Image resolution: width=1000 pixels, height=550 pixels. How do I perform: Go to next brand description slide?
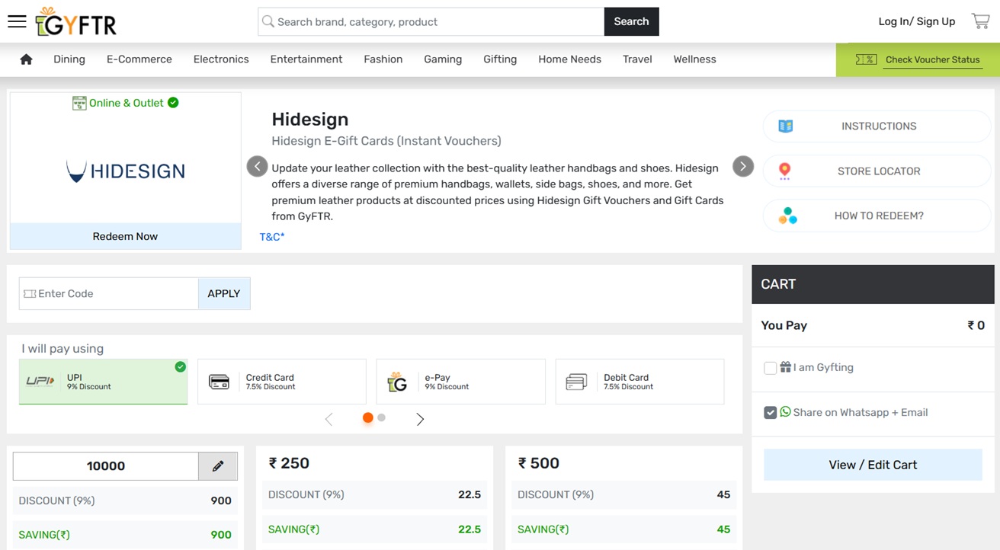point(743,166)
